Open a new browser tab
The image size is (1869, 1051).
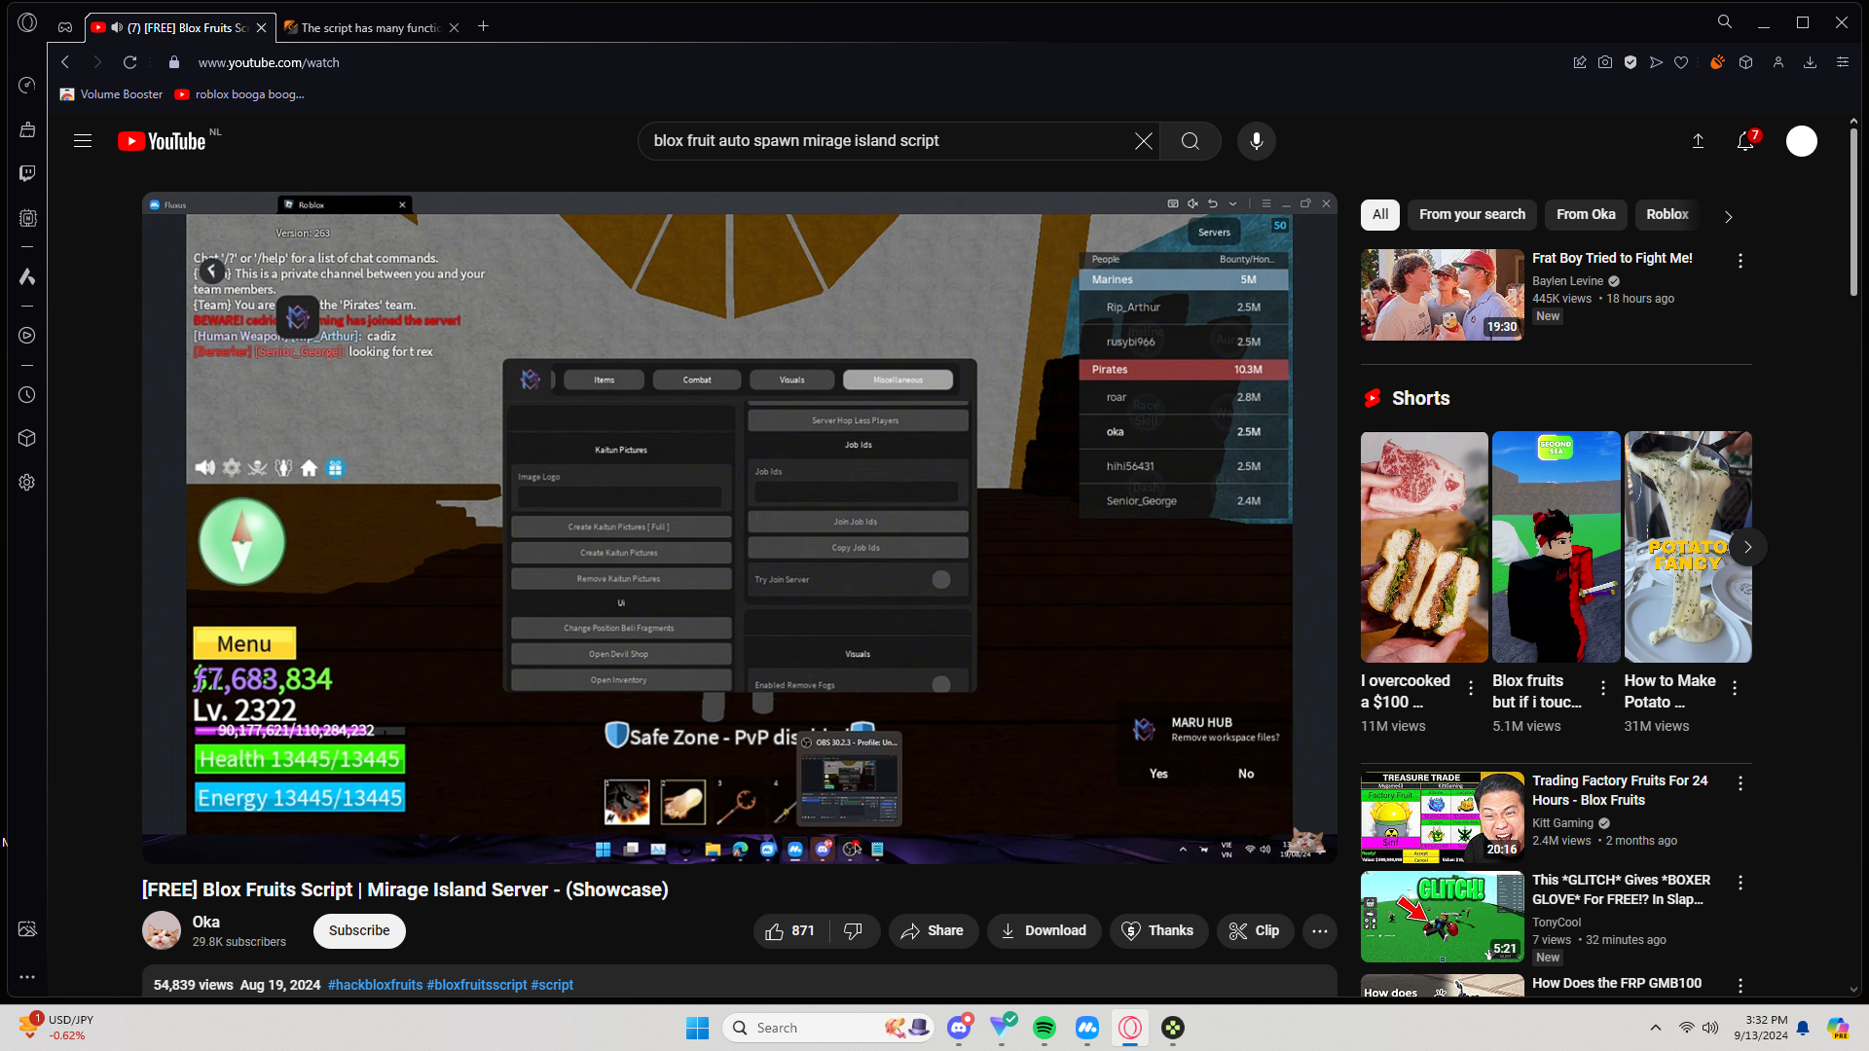click(x=484, y=26)
